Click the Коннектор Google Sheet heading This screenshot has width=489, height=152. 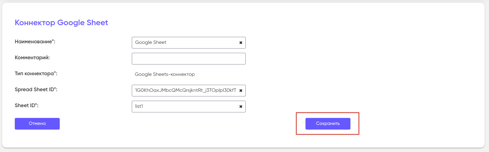pyautogui.click(x=61, y=23)
